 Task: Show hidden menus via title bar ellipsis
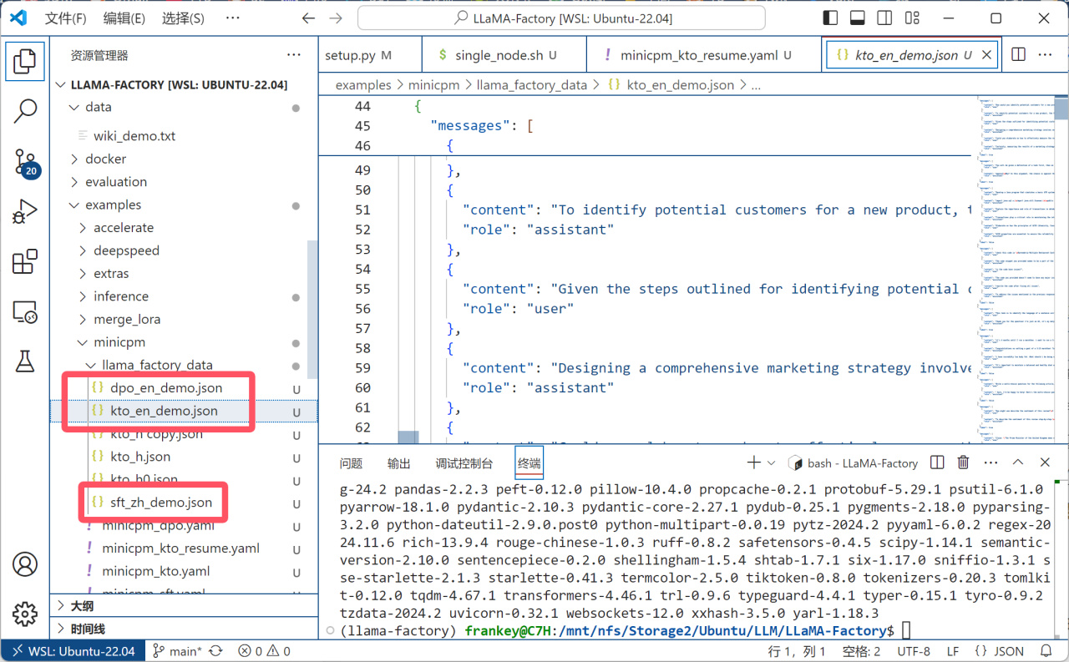[233, 18]
